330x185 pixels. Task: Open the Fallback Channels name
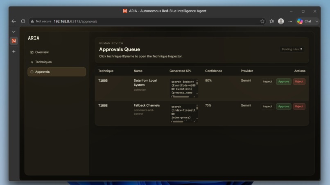click(x=147, y=105)
